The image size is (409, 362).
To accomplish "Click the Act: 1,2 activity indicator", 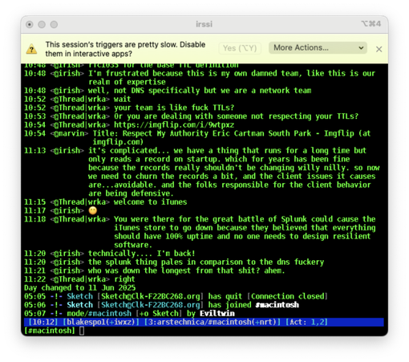I will point(306,322).
